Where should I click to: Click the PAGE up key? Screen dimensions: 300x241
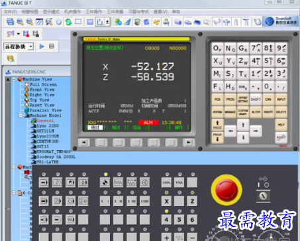[x=217, y=125]
